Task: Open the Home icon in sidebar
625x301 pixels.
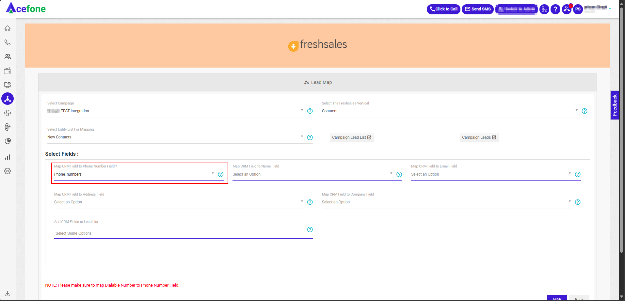Action: tap(8, 29)
